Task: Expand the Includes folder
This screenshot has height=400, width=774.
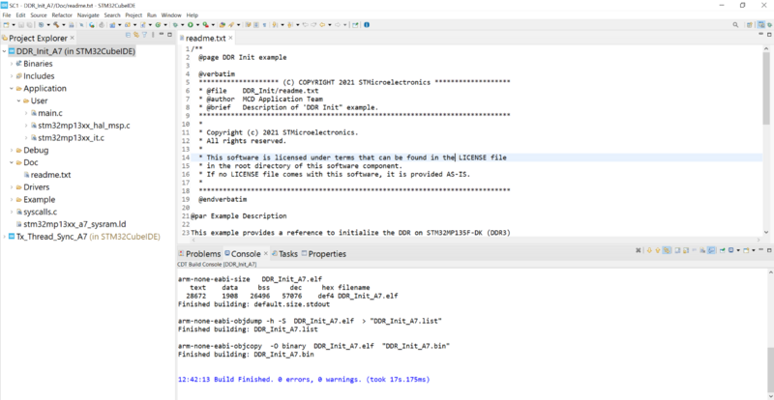Action: tap(12, 76)
